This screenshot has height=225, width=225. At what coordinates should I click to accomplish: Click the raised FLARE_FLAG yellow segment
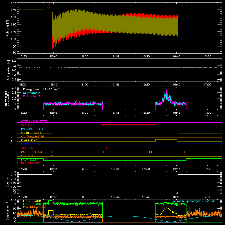pos(166,139)
